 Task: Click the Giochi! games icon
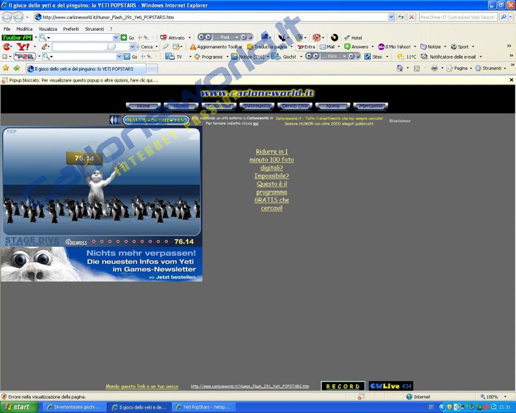click(x=276, y=56)
